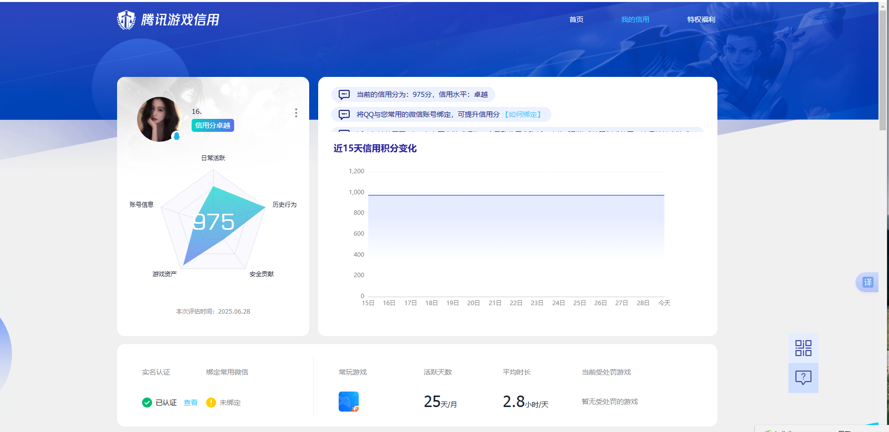Click the page vertical scrollbar
The image size is (889, 432).
pos(883,70)
